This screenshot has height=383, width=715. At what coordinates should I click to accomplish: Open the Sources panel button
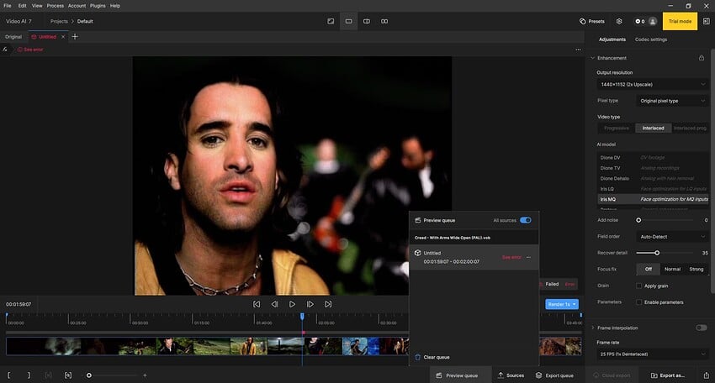pos(511,375)
